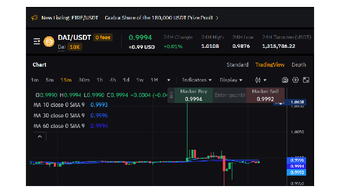Switch to the Depth chart
Viewport: 339px width, 194px height.
pyautogui.click(x=299, y=65)
